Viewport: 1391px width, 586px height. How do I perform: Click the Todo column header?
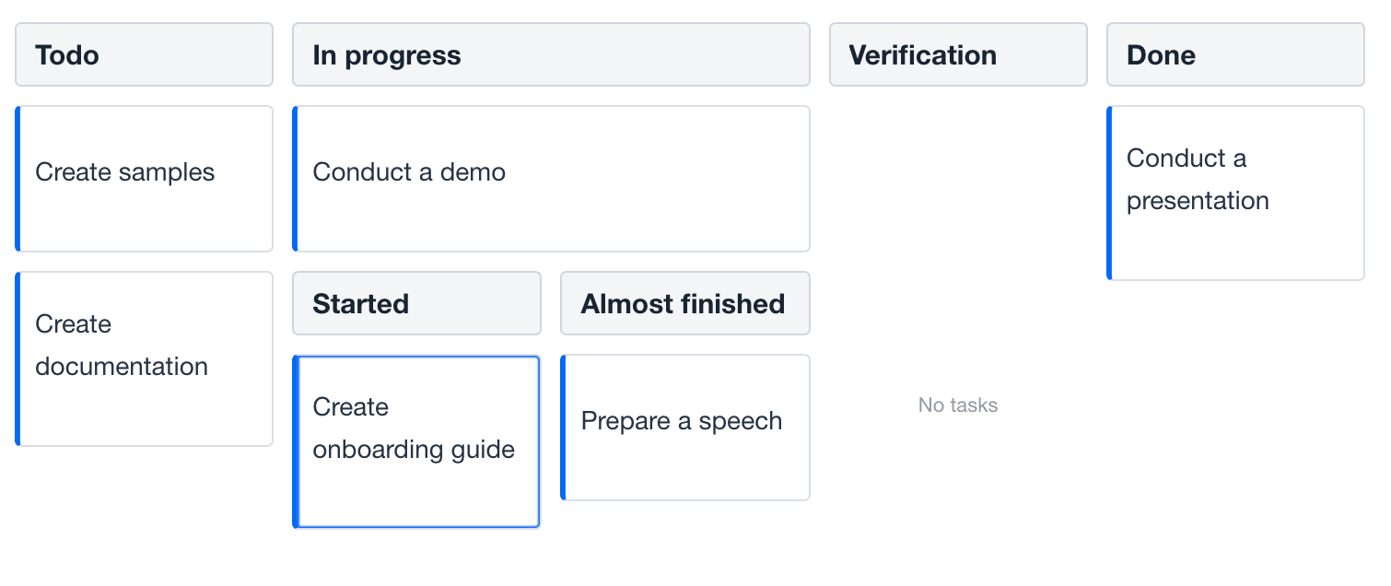tap(144, 54)
